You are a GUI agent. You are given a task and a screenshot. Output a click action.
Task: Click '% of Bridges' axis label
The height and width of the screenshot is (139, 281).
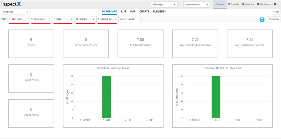[68, 97]
